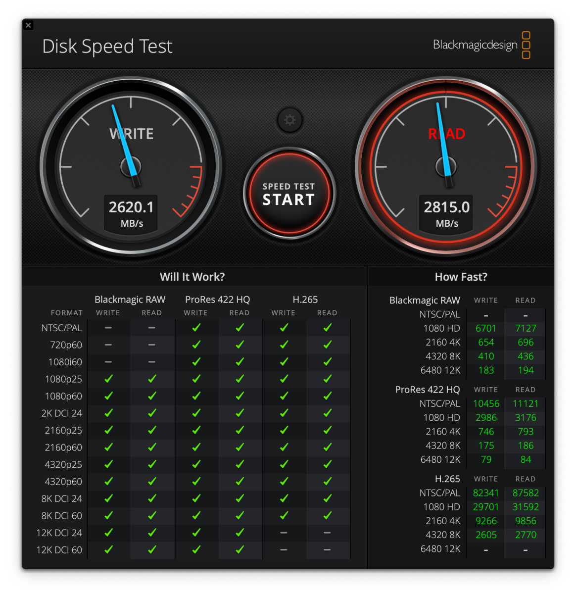576x594 pixels.
Task: Click the 12K DCI 60 format row label
Action: [59, 550]
